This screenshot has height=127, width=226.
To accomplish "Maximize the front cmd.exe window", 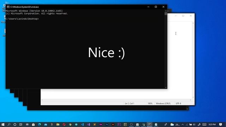I will 156,7.
